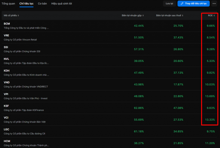The width and height of the screenshot is (220, 148).
Task: Open the BCM stock ticker
Action: 7,24
